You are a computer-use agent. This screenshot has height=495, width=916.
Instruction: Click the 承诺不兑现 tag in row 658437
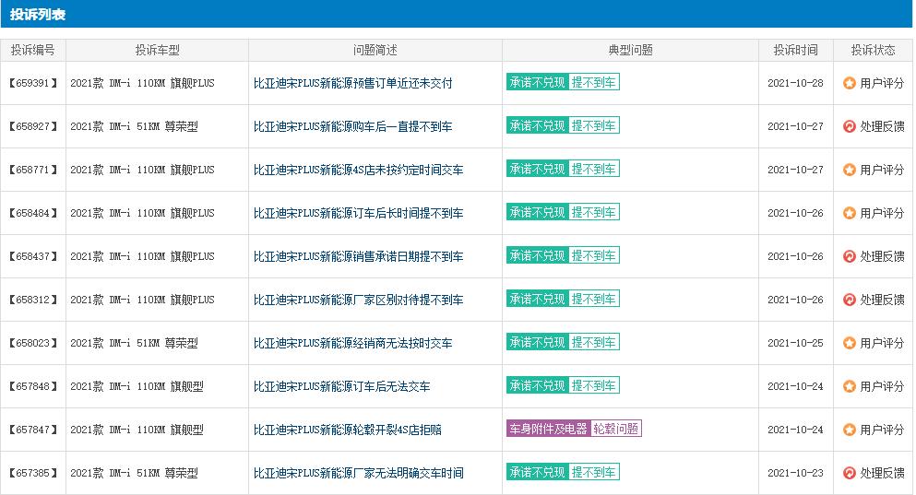[537, 255]
